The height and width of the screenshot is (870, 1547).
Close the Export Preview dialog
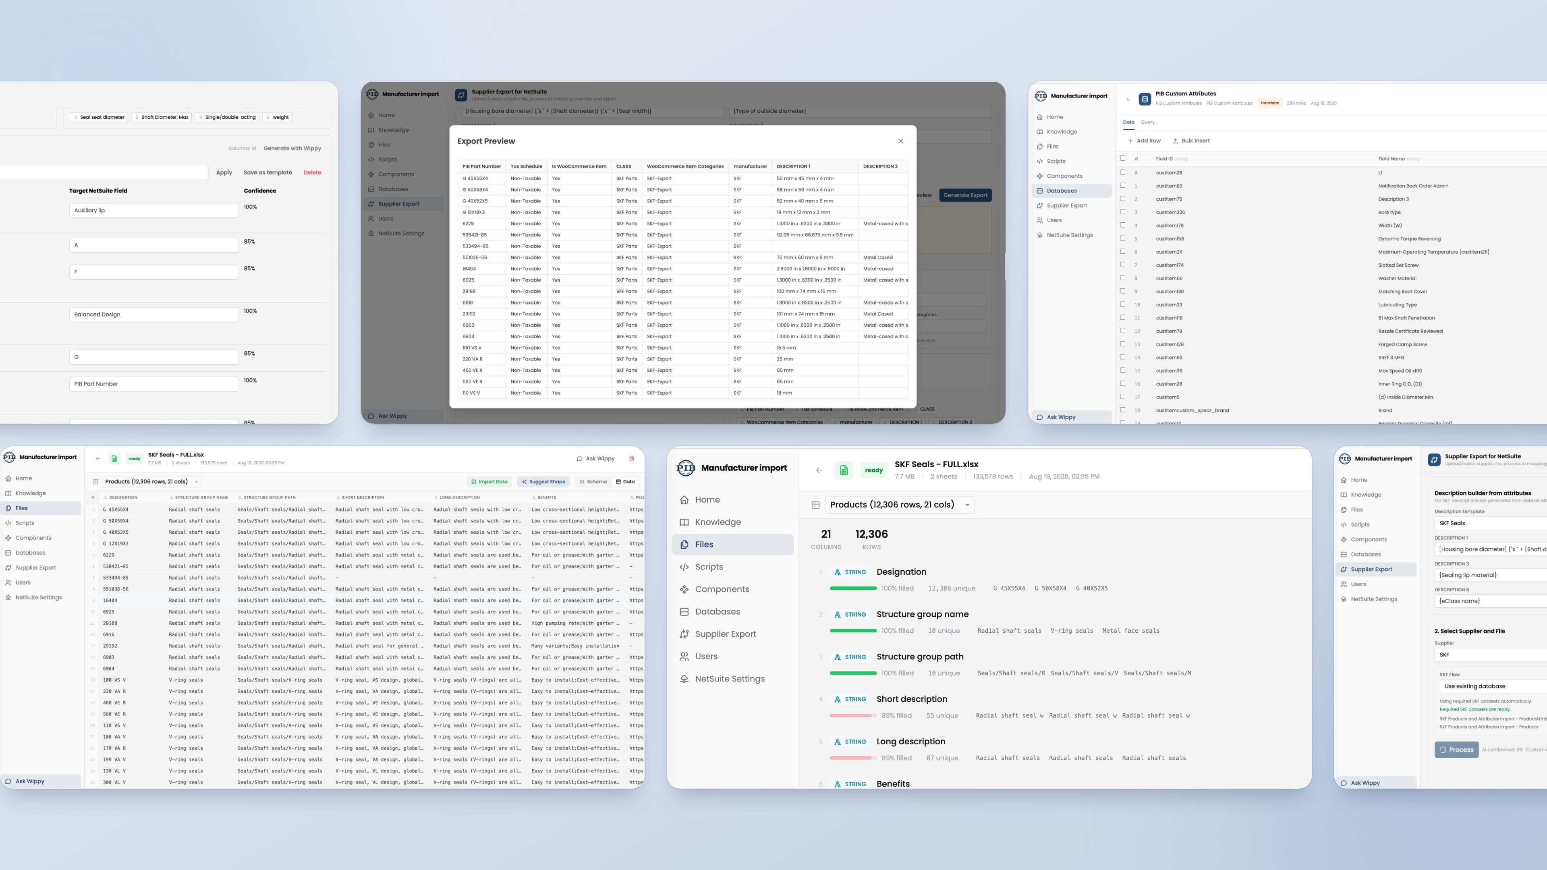pyautogui.click(x=900, y=141)
